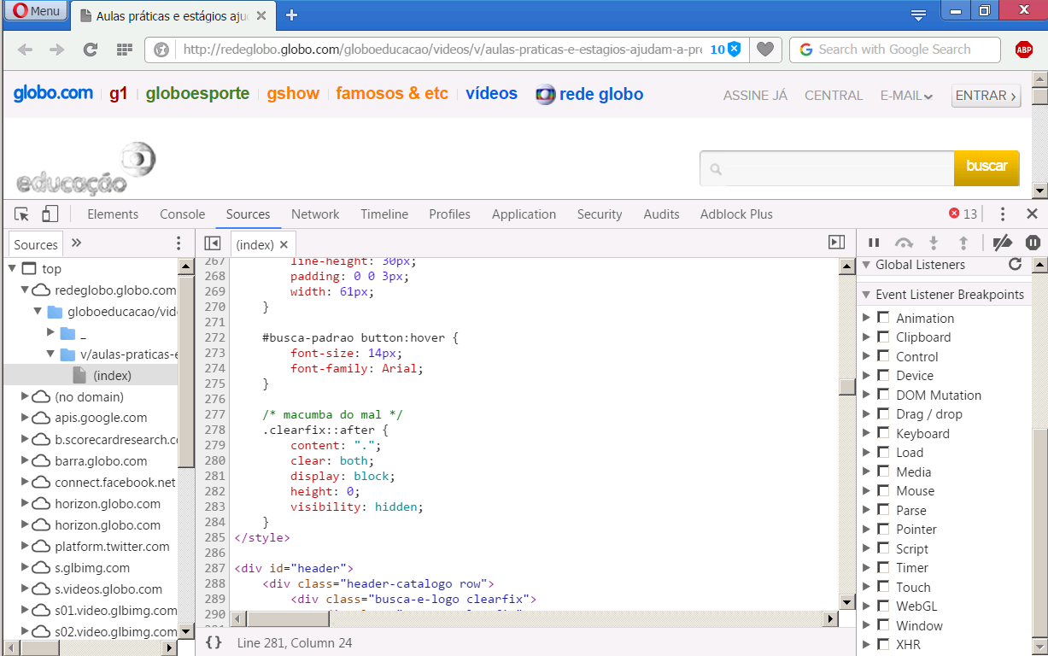The height and width of the screenshot is (656, 1048).
Task: Open the Console tab in DevTools
Action: pyautogui.click(x=182, y=214)
